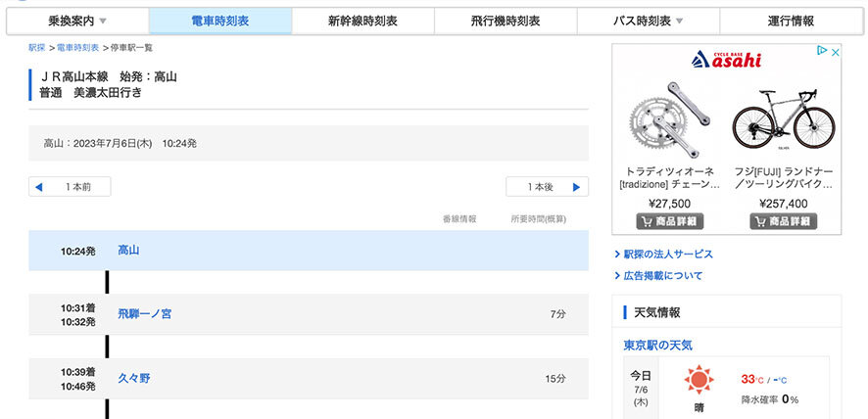868x419 pixels.
Task: Click the 10:31着 arrival time
Action: [78, 307]
